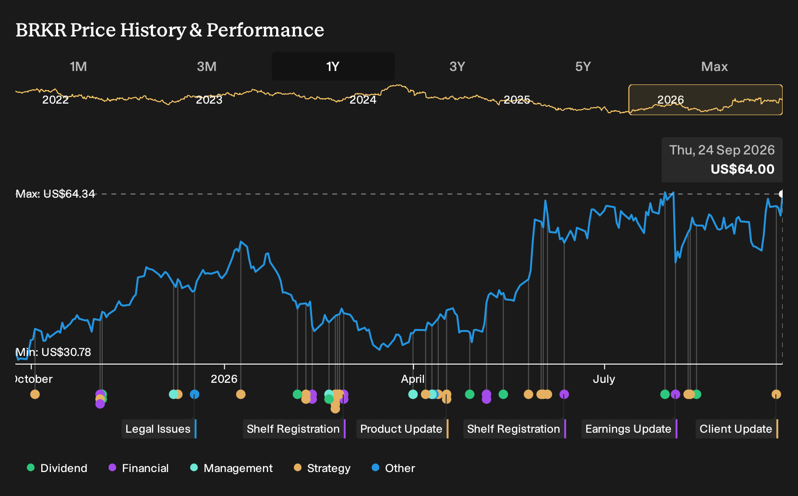798x496 pixels.
Task: Click the Max: US$64.34 price label
Action: click(x=55, y=194)
